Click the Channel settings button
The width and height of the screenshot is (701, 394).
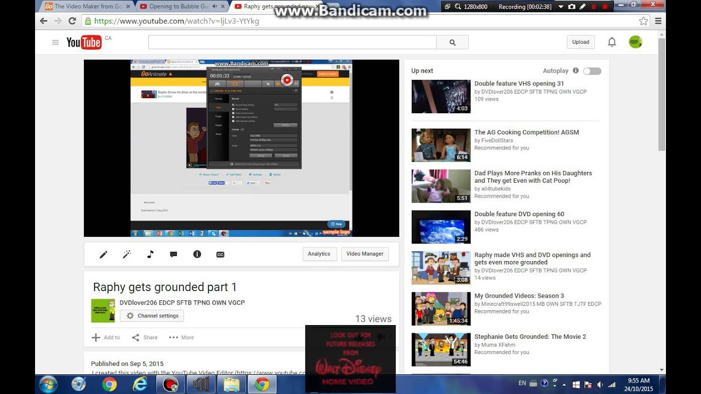pyautogui.click(x=152, y=316)
